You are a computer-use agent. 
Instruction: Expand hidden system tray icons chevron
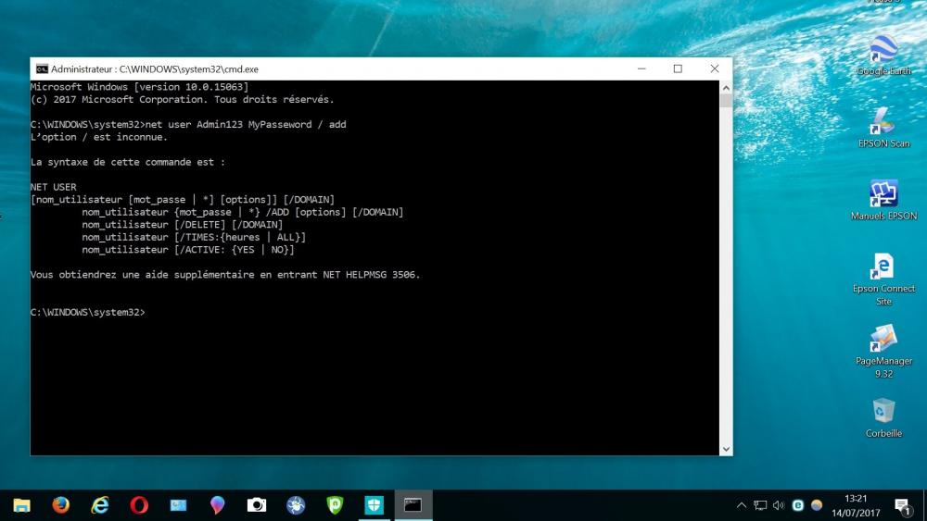coord(742,505)
